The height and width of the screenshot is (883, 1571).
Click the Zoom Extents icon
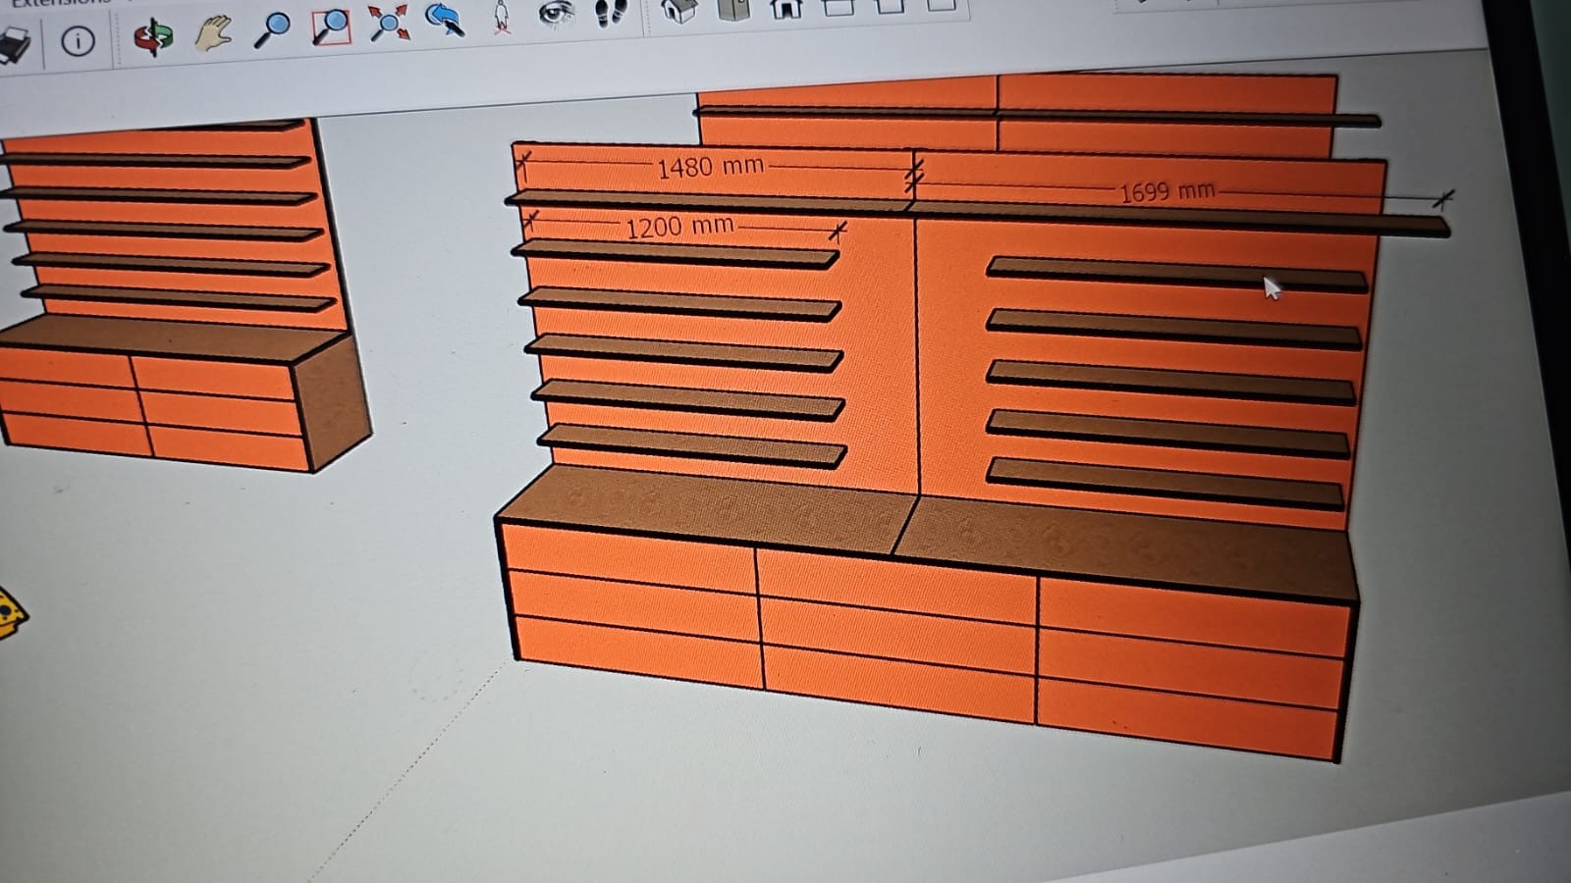click(x=390, y=23)
